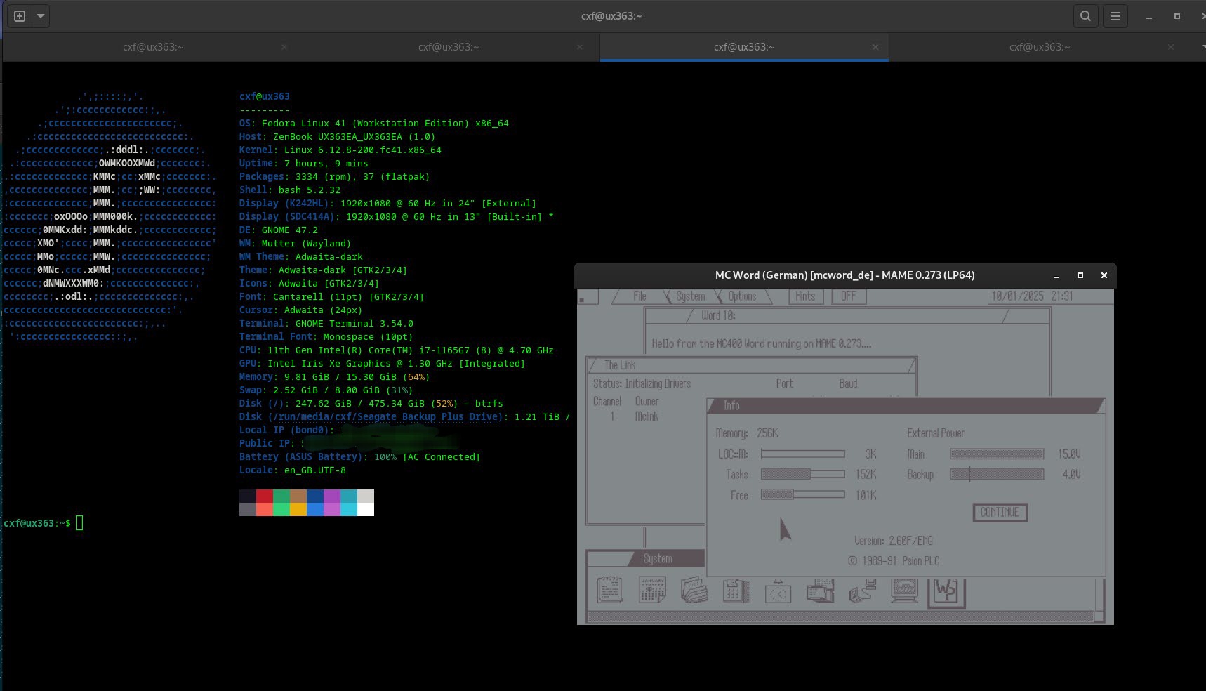Open new-tab dropdown arrow in terminal header
The height and width of the screenshot is (691, 1206).
point(41,16)
